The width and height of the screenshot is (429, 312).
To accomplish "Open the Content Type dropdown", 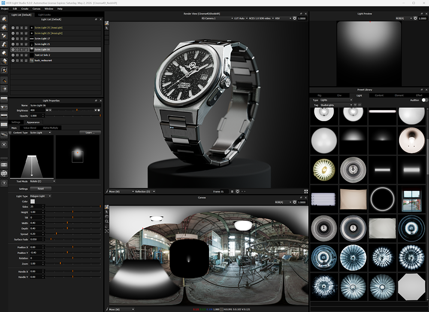I will pyautogui.click(x=40, y=133).
